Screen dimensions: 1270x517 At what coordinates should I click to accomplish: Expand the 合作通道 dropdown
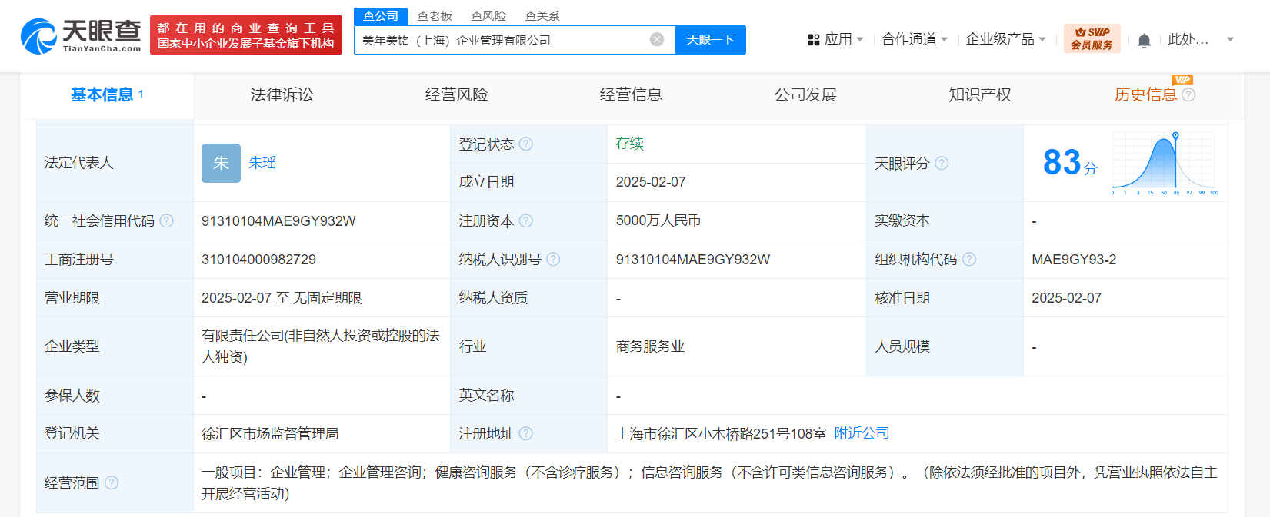pos(915,39)
